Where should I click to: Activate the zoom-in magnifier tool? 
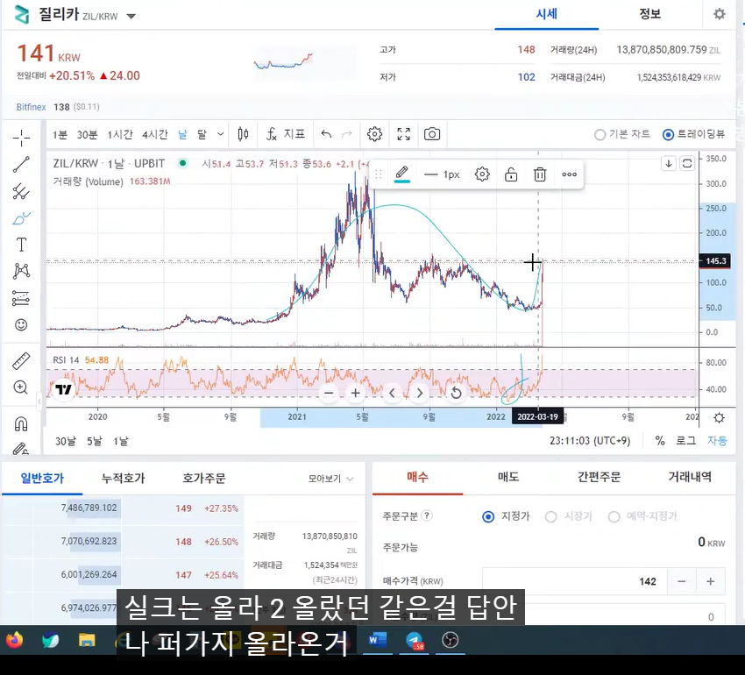21,387
